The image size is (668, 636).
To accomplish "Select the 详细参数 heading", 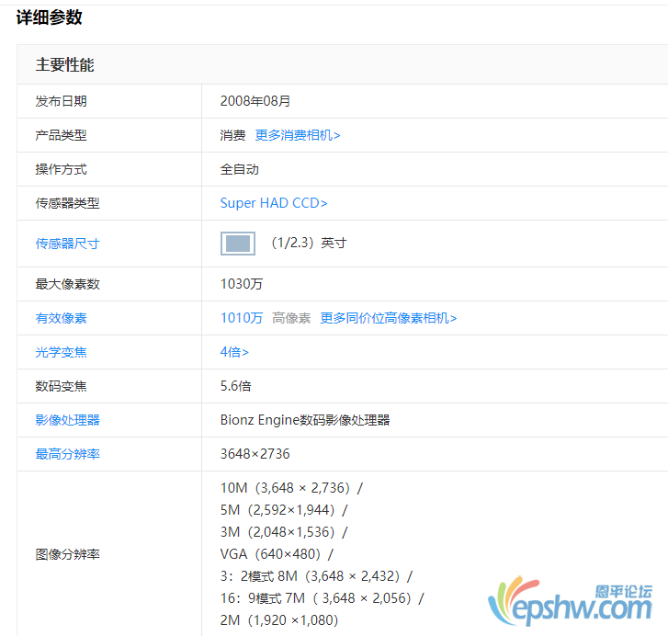I will [x=49, y=17].
